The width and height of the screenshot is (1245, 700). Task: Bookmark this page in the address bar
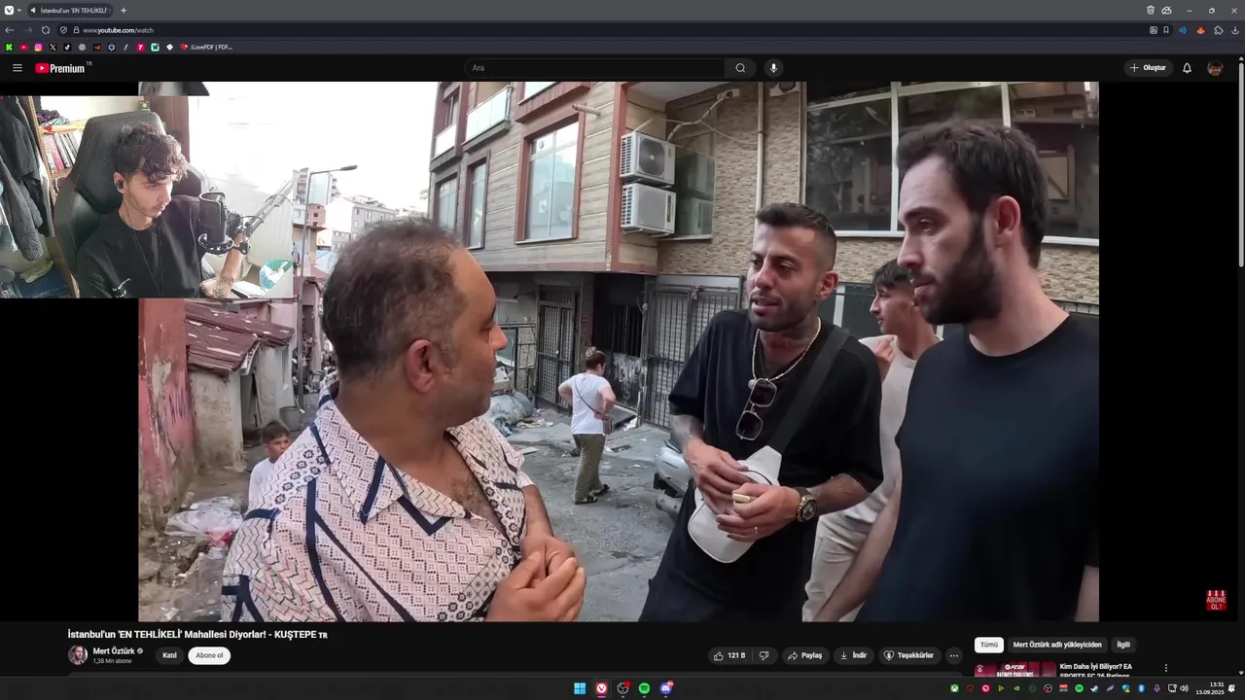click(1166, 30)
